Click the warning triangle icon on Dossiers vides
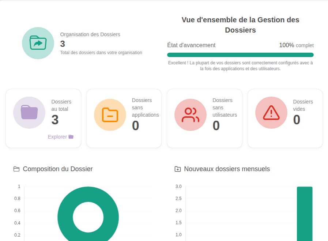The image size is (328, 241). pos(271,113)
